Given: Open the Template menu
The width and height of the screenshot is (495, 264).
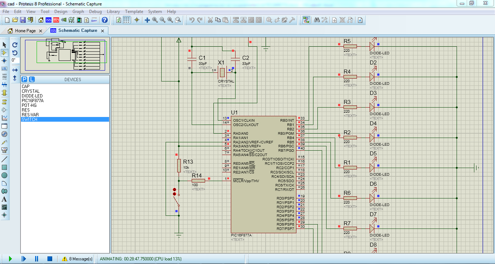Looking at the screenshot, I should click(134, 12).
